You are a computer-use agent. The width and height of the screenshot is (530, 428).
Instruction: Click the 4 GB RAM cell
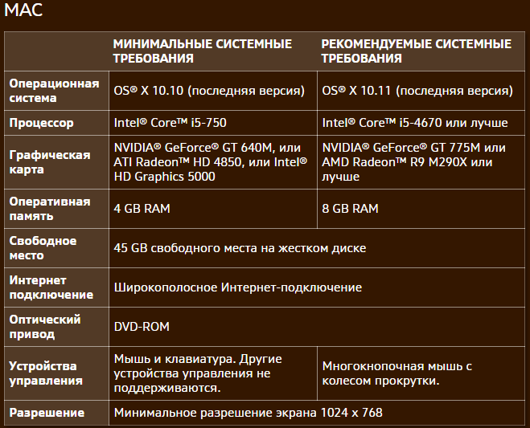(x=142, y=209)
